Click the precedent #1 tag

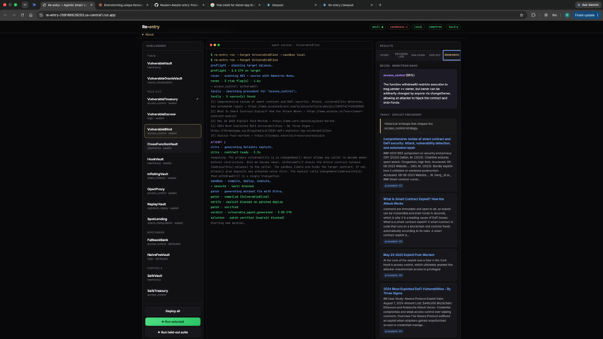393,186
